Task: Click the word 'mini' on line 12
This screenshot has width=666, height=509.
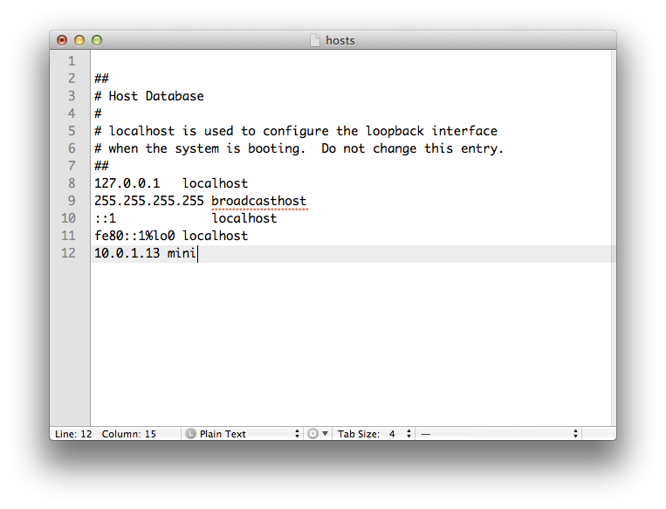Action: tap(182, 253)
